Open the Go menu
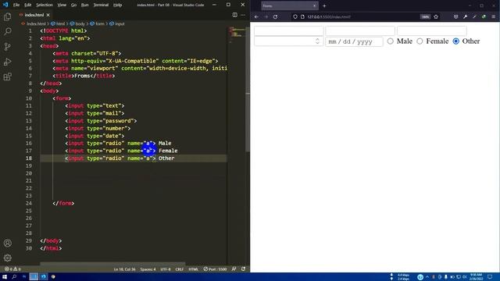Viewport: 500px width, 281px height. tap(73, 5)
